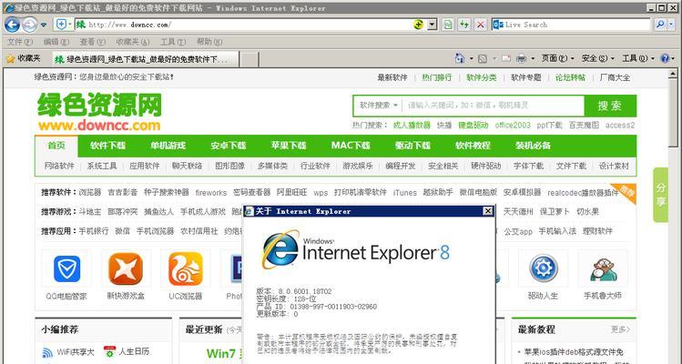Click the shield security icon beside address bar
Screen dimensions: 682x364
click(x=61, y=25)
